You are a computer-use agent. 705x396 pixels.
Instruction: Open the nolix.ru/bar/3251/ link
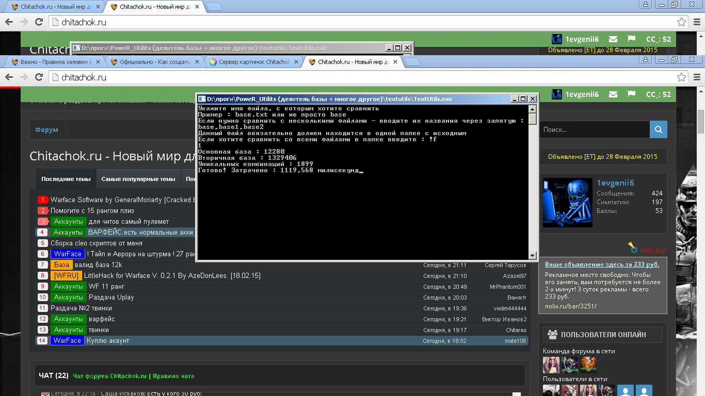(x=571, y=306)
